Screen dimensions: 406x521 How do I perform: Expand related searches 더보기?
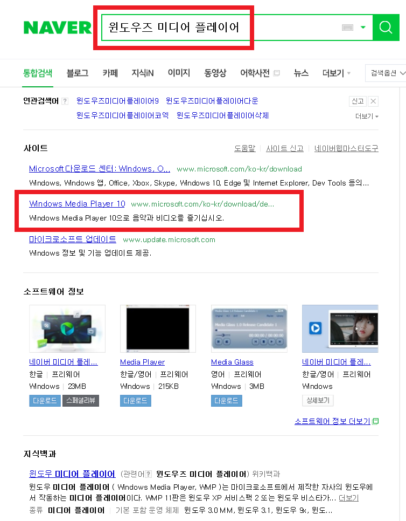click(367, 116)
